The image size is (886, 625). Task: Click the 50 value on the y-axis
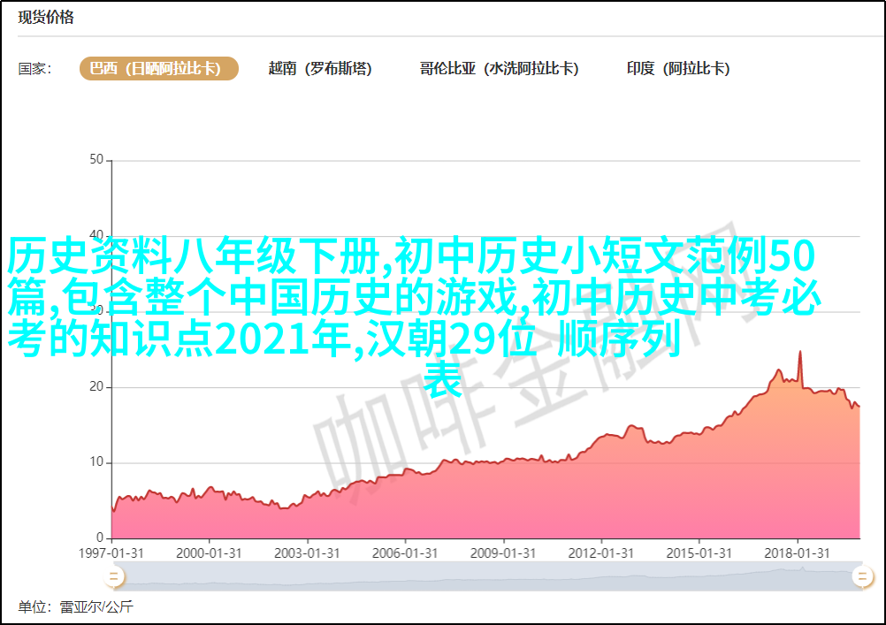(96, 160)
